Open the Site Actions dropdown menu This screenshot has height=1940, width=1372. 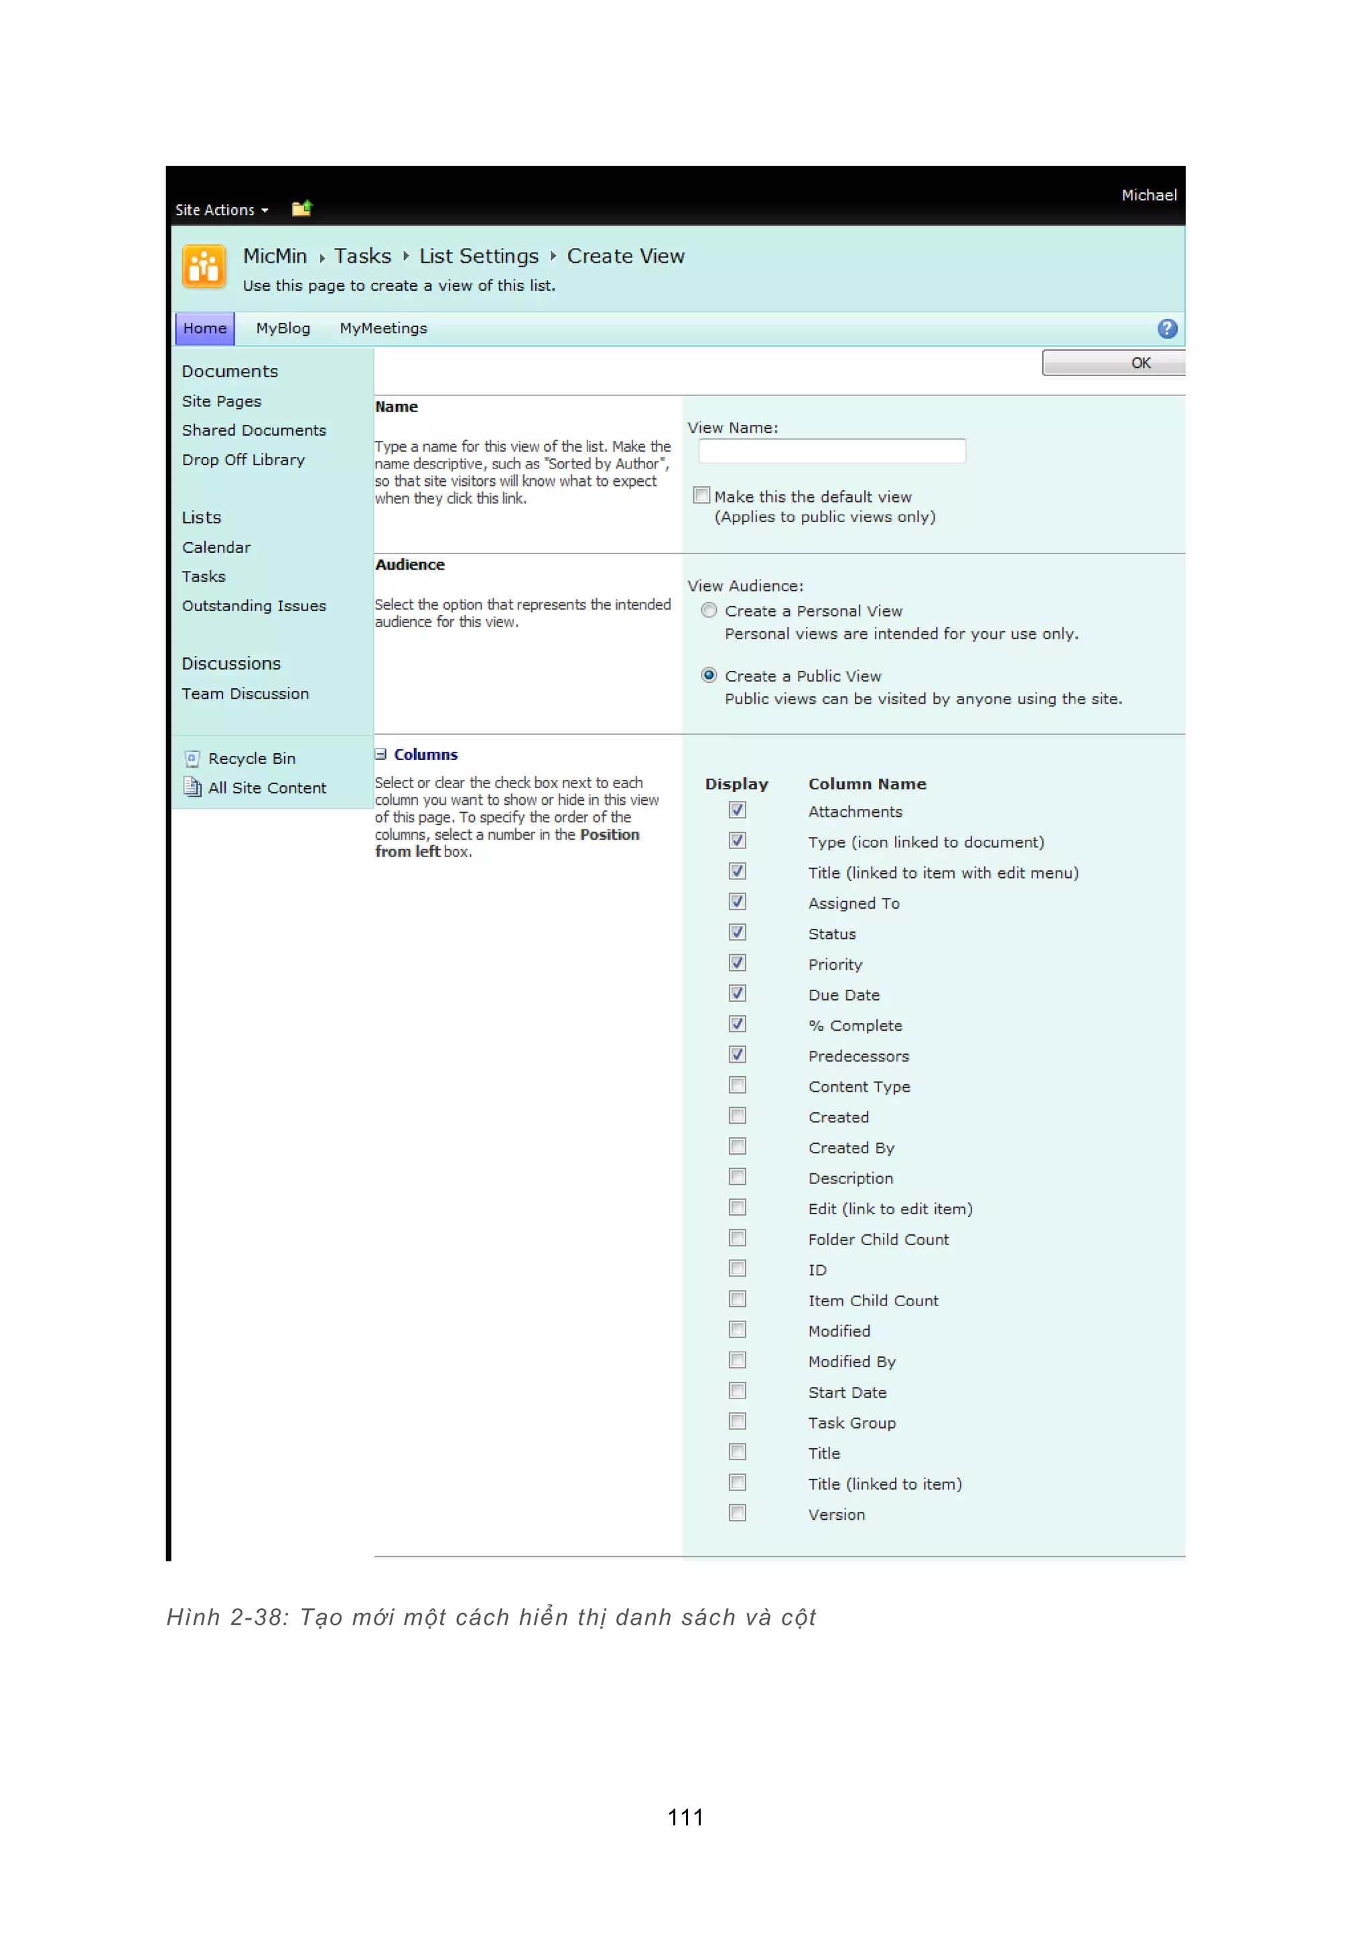[x=221, y=210]
